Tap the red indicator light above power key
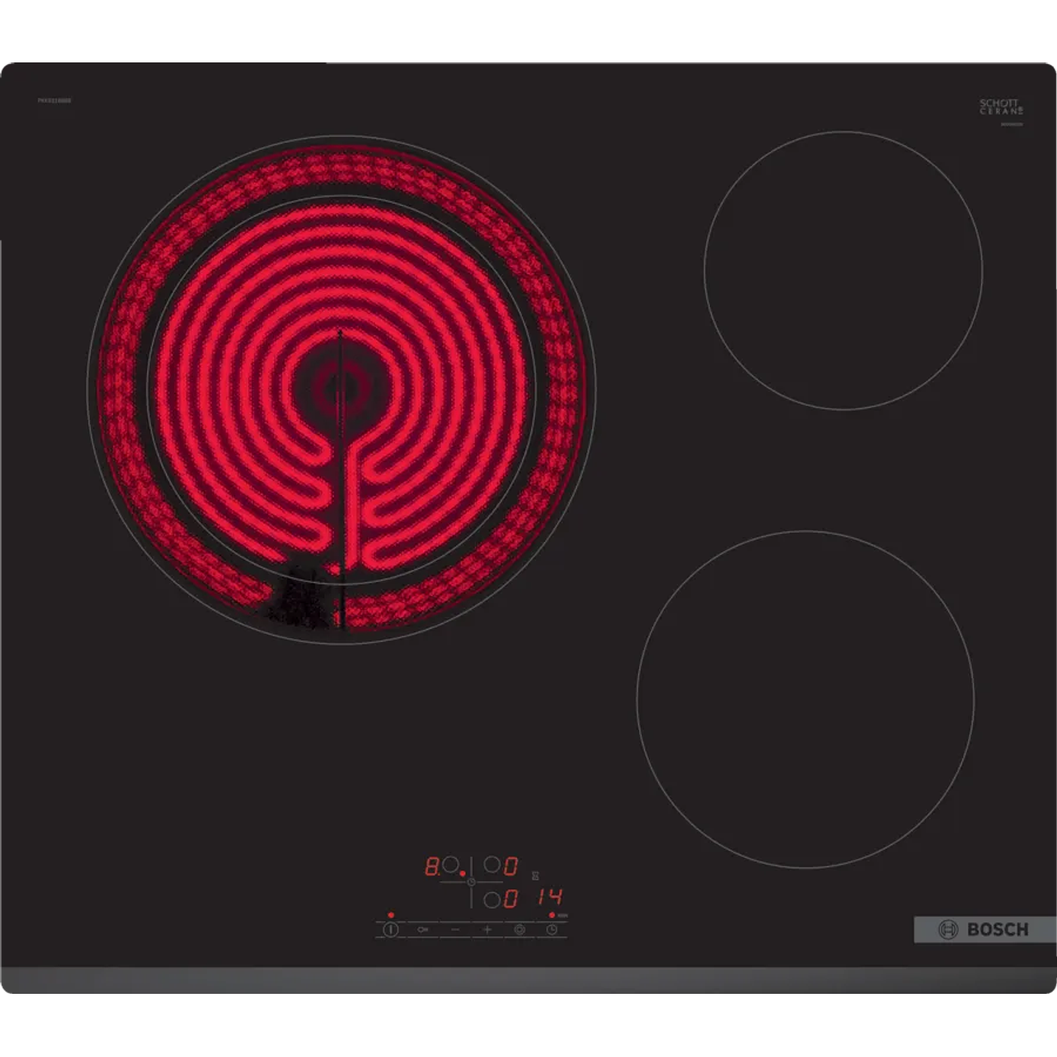The image size is (1057, 1057). (391, 915)
